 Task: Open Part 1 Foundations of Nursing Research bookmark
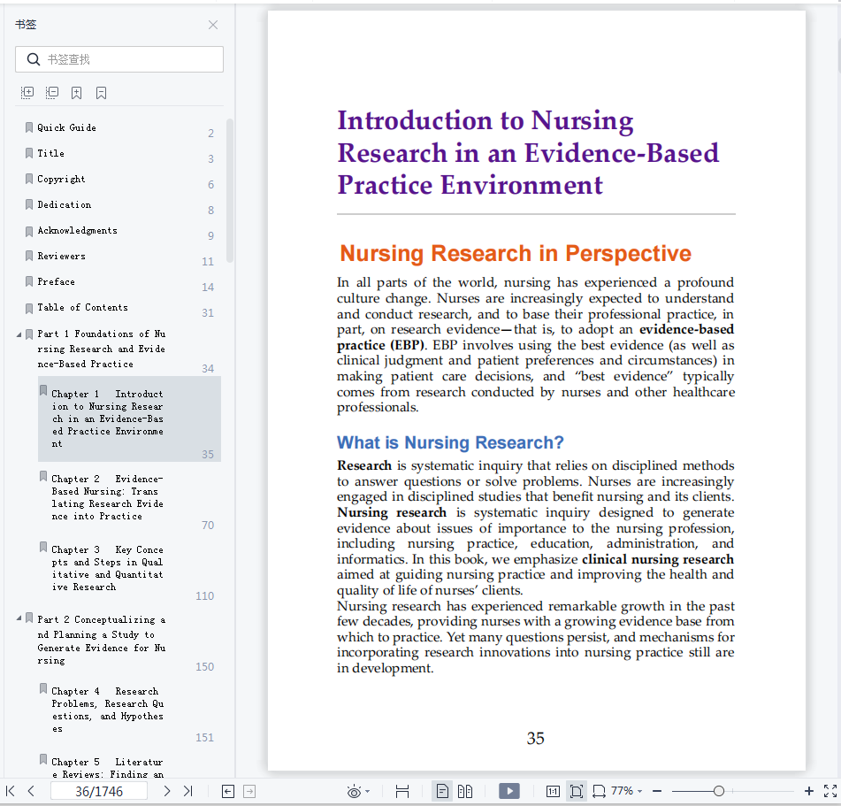(x=102, y=349)
